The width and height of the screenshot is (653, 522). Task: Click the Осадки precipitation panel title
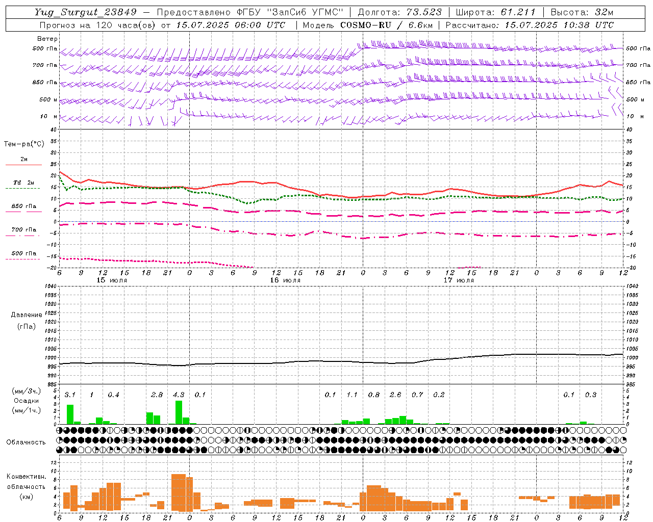pyautogui.click(x=27, y=401)
